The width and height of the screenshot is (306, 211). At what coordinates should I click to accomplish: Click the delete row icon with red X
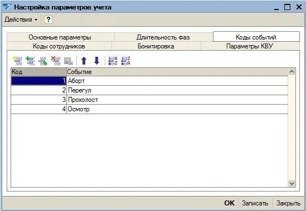pyautogui.click(x=56, y=61)
